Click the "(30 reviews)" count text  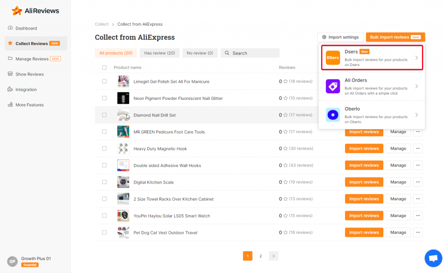point(301,148)
